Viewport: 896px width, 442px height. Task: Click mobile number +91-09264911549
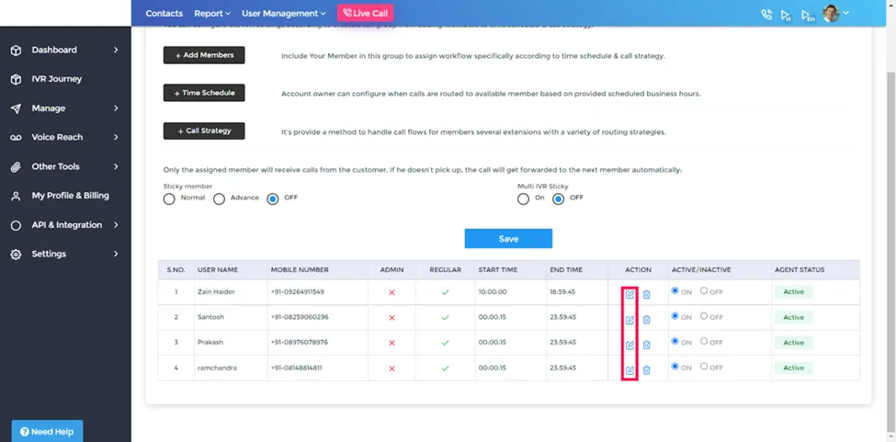(x=297, y=292)
